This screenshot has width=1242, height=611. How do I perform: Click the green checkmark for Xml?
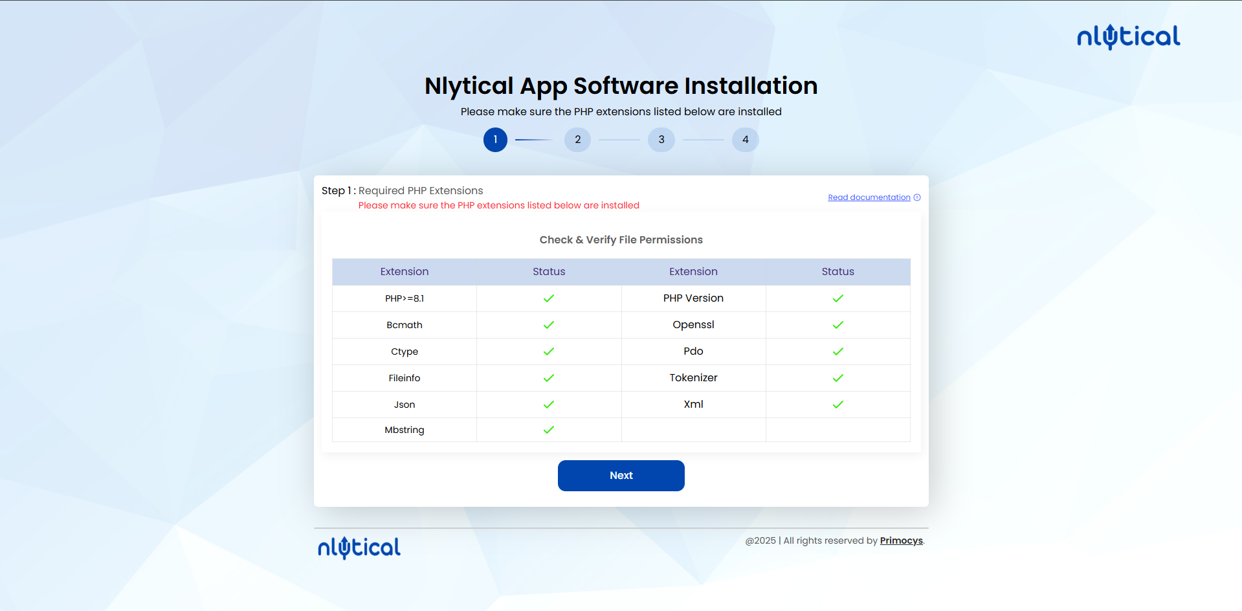838,405
